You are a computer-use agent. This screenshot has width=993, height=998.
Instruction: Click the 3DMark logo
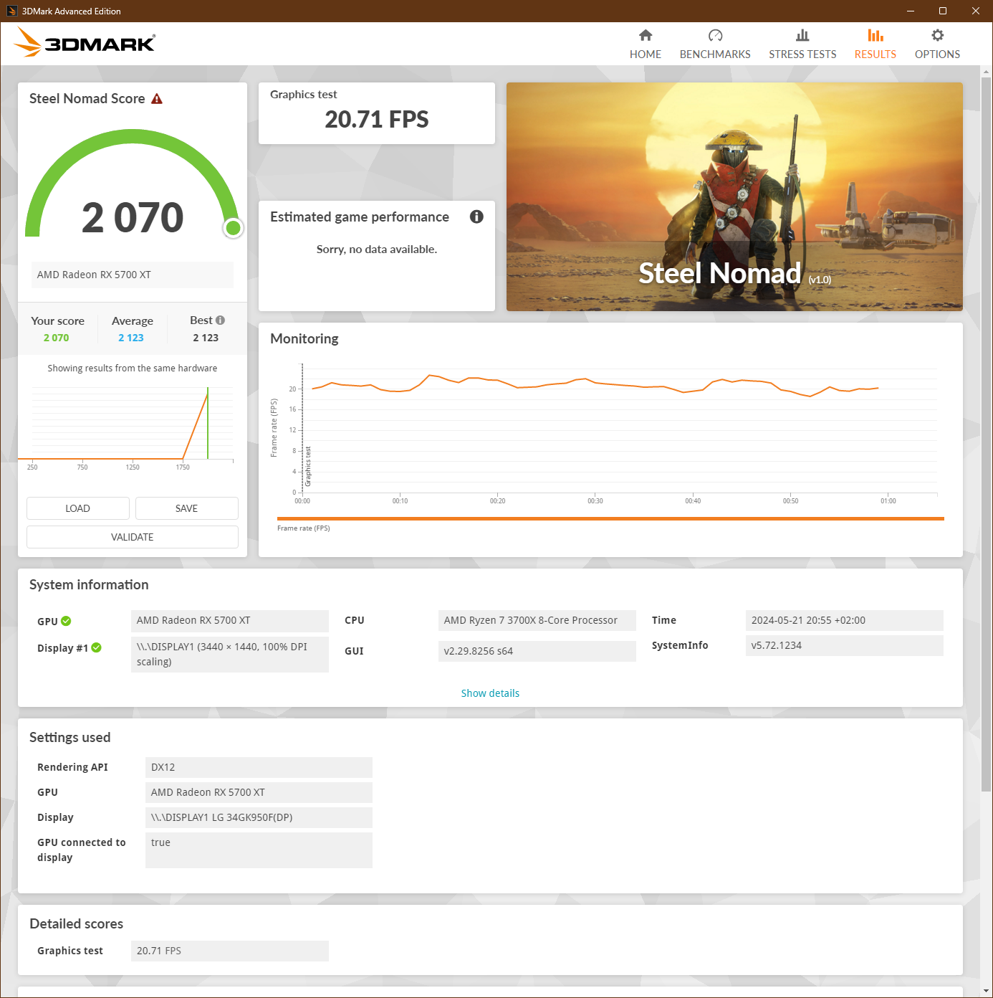coord(85,43)
